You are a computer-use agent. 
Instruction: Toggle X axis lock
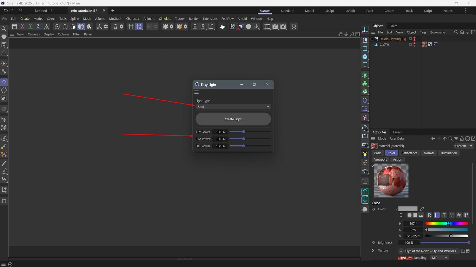(x=22, y=27)
